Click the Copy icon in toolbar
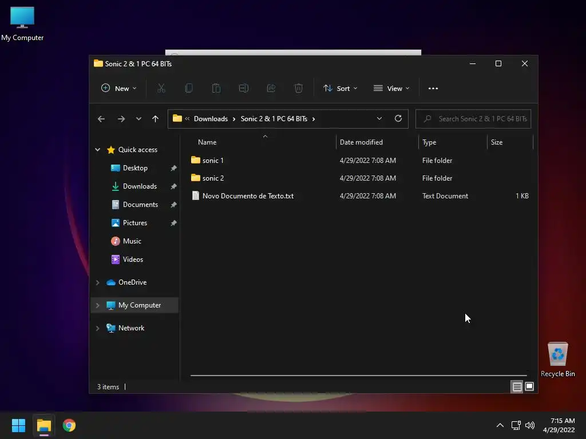 (189, 89)
